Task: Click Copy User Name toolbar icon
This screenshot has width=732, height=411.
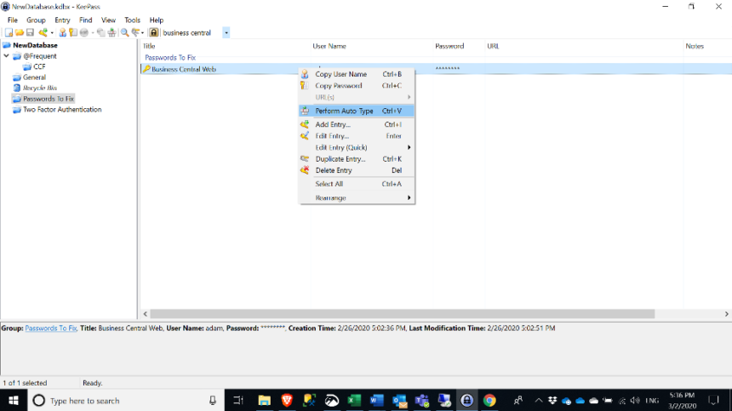Action: coord(62,32)
